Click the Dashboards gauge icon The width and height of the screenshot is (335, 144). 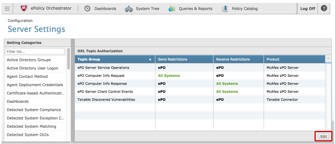tap(87, 9)
